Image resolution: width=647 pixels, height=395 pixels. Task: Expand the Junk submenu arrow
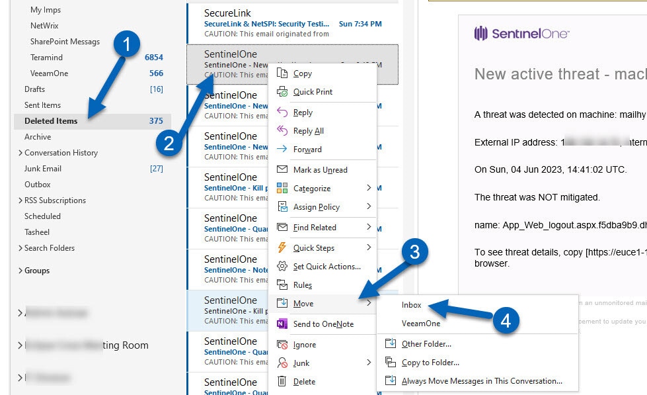[x=369, y=363]
